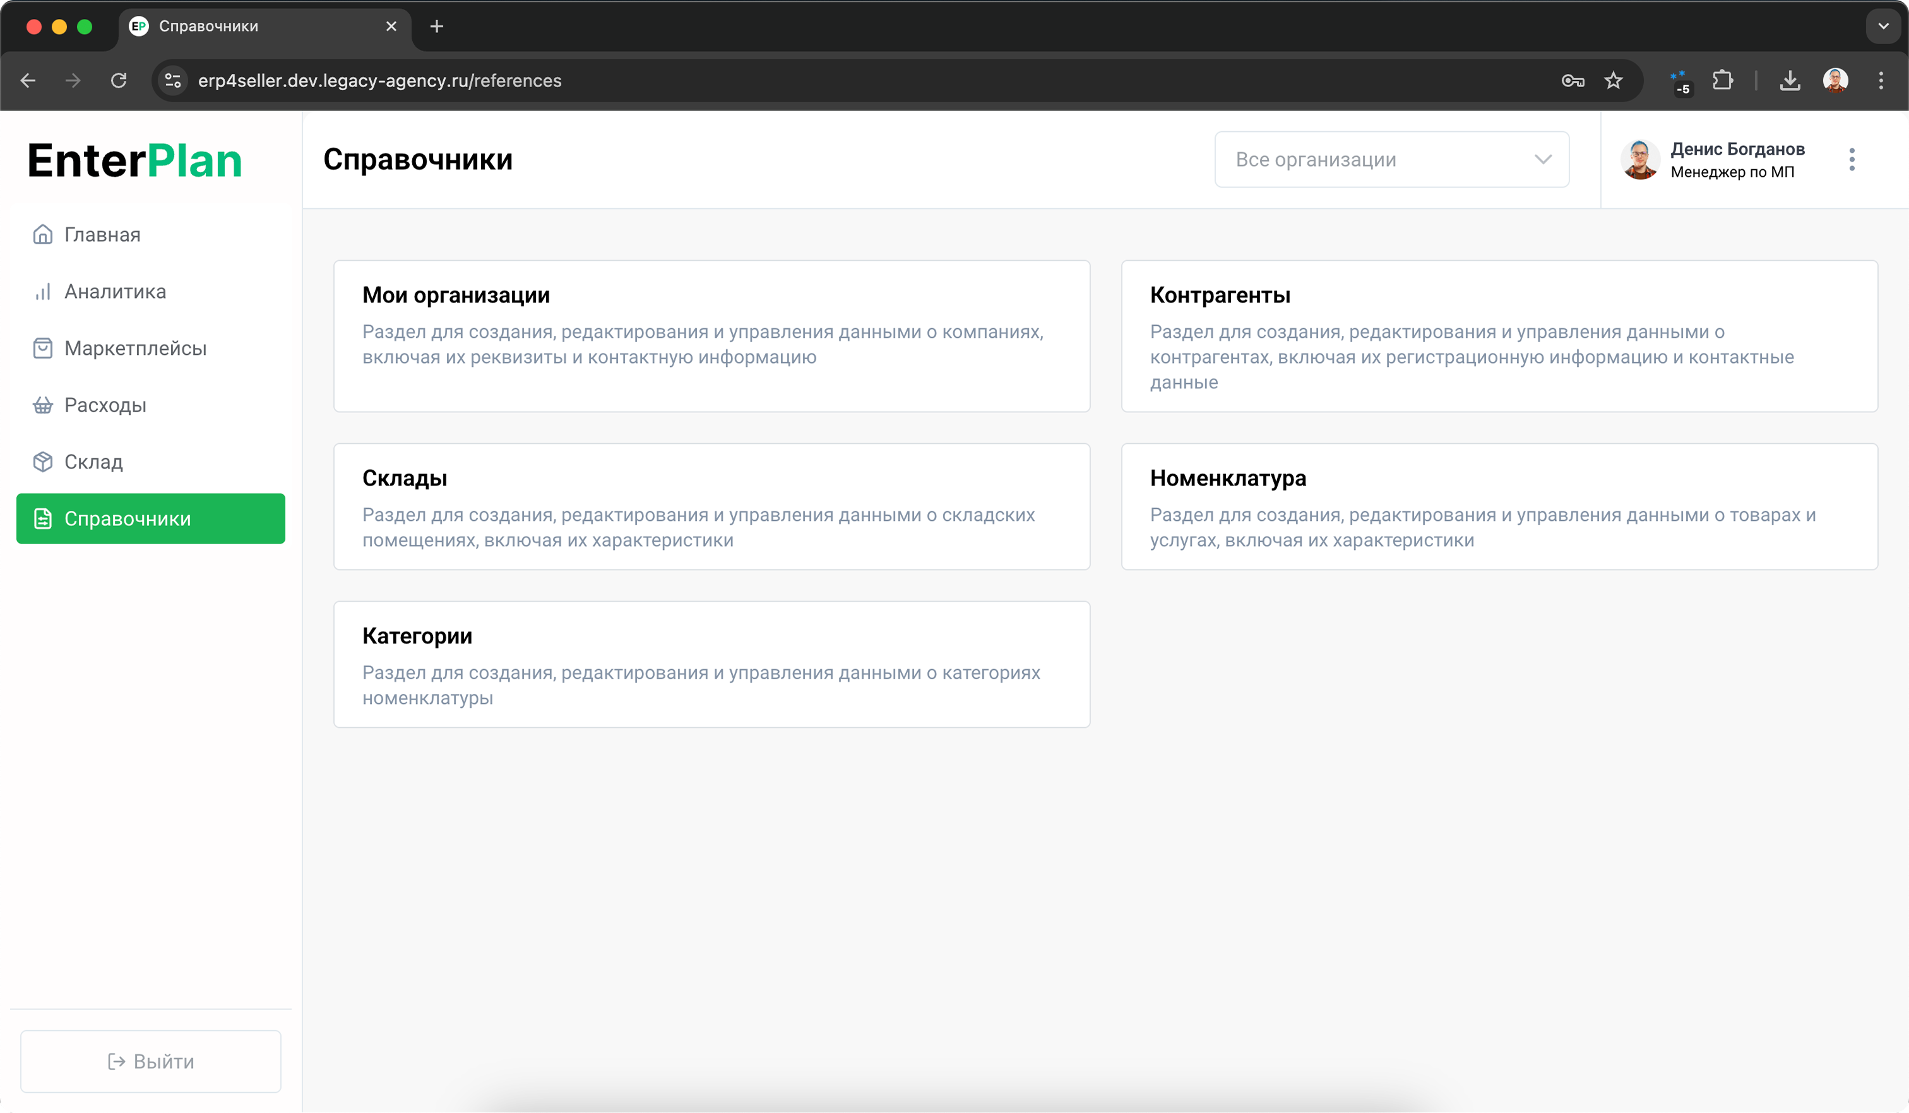1909x1113 pixels.
Task: Click the bar chart icon for Аналитика
Action: pos(42,292)
